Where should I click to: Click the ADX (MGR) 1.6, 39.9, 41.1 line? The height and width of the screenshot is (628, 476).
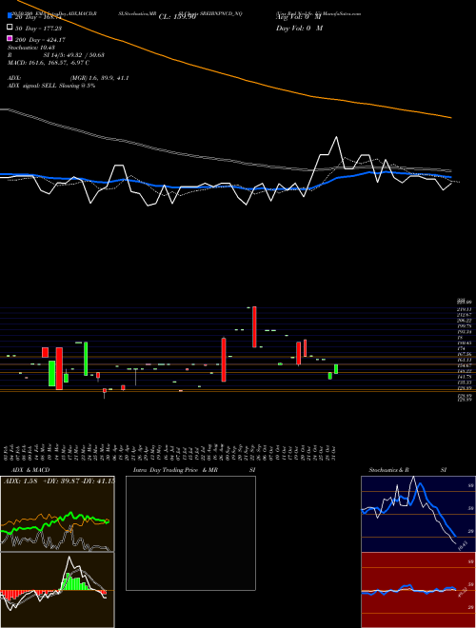point(69,78)
